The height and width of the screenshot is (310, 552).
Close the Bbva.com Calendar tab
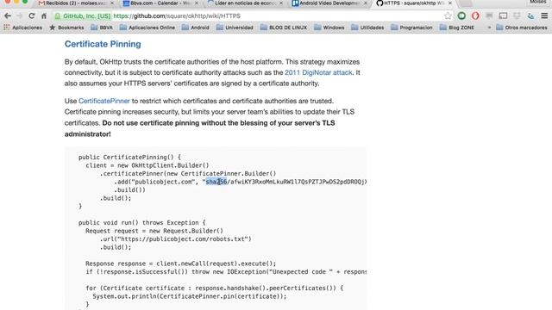coord(197,3)
